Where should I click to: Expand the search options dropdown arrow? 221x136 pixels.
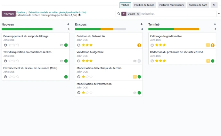click(219, 14)
